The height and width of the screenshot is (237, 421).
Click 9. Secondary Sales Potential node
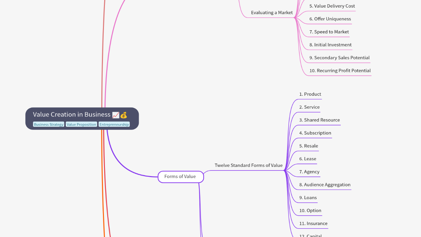pos(339,58)
